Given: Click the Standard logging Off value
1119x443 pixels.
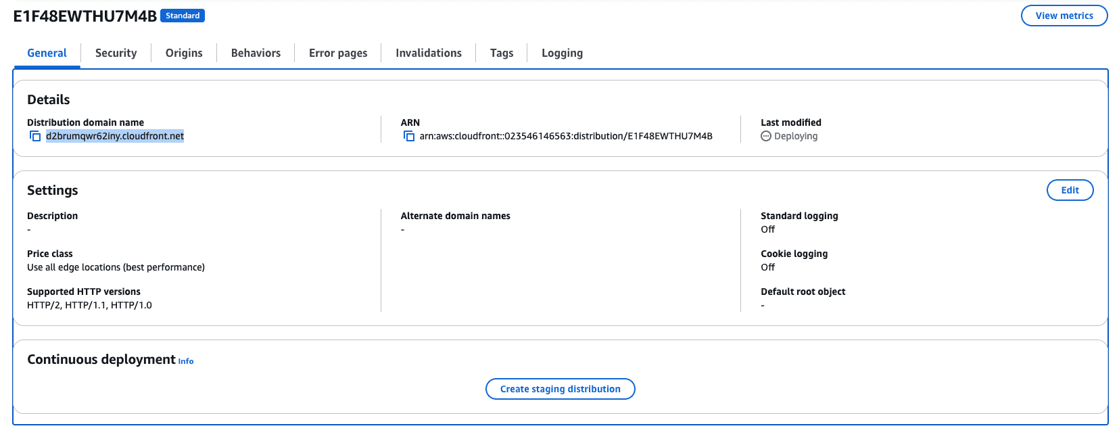Looking at the screenshot, I should 767,229.
